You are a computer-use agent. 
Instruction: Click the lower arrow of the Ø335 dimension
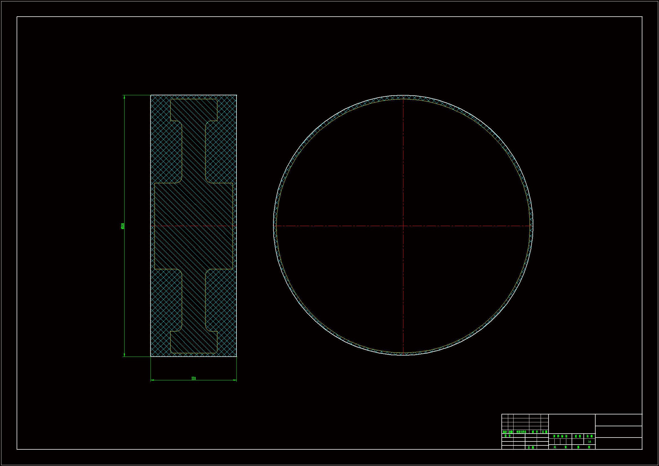124,354
